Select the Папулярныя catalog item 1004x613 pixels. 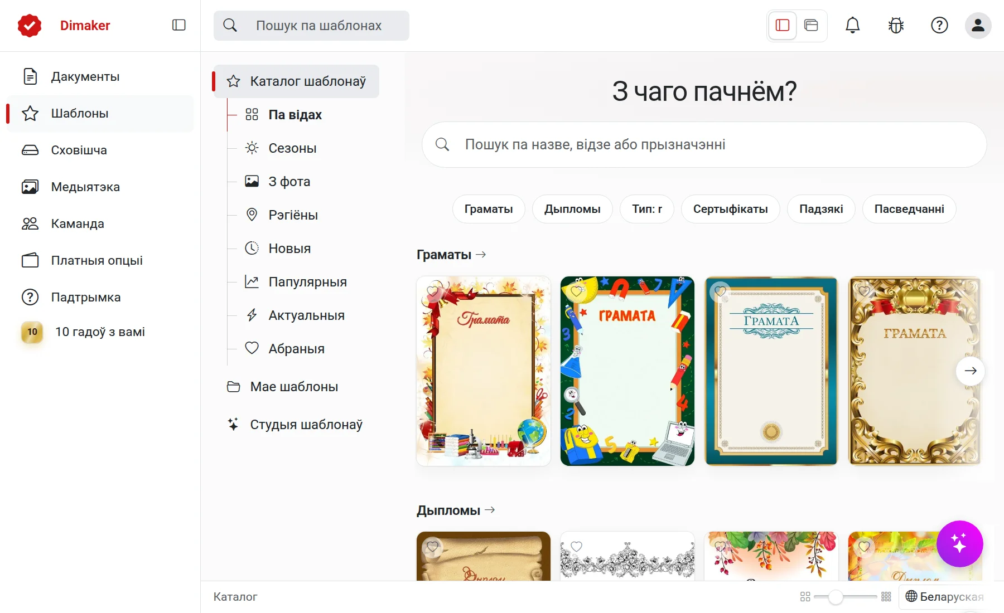pyautogui.click(x=307, y=282)
